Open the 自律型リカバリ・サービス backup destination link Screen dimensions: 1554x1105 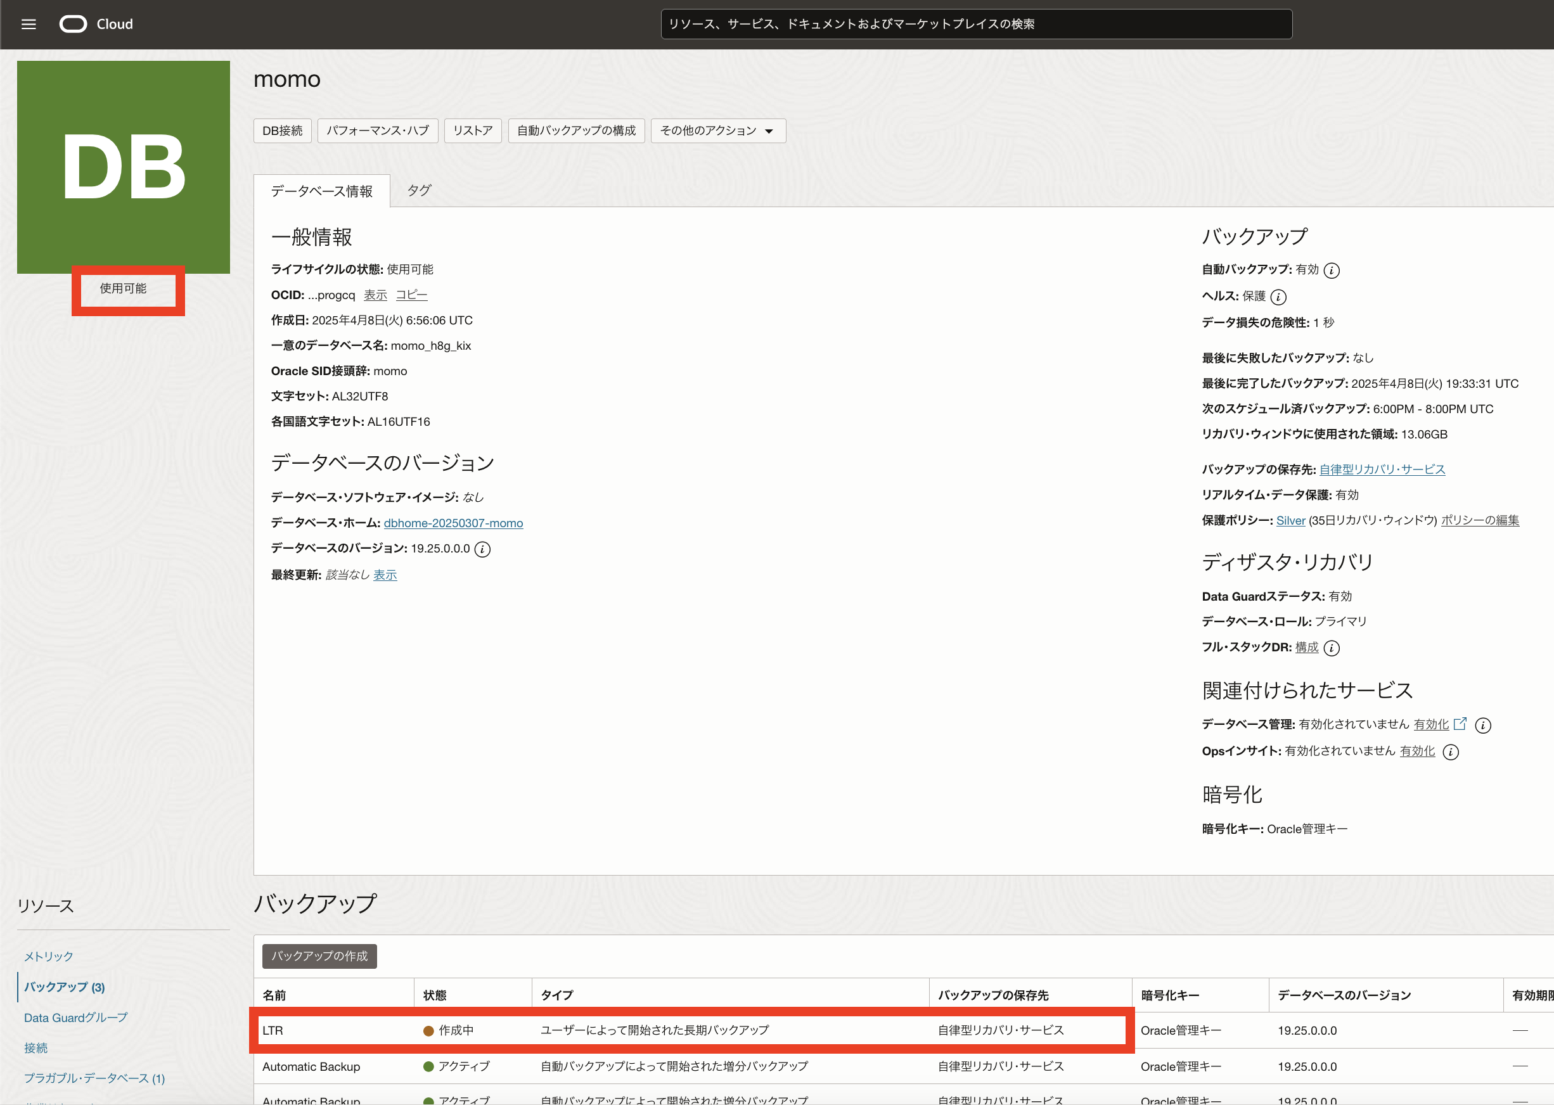coord(1382,469)
